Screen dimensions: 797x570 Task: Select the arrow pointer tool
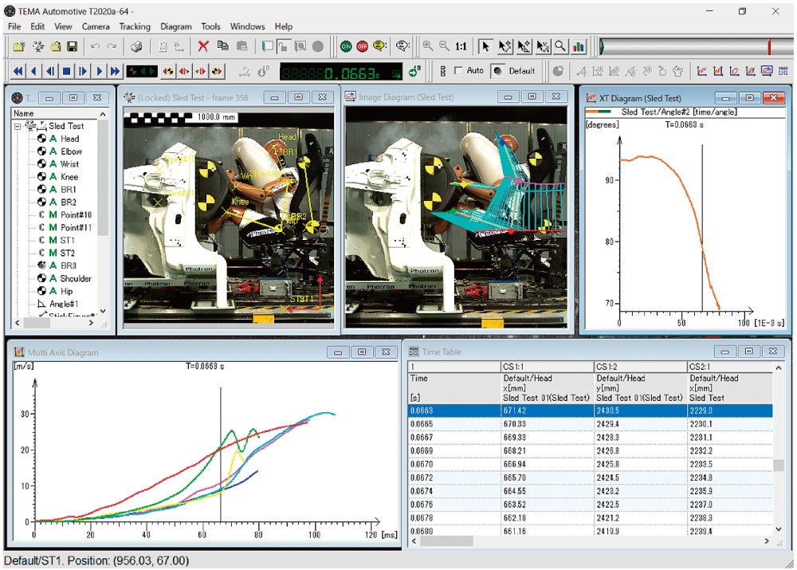pos(486,47)
